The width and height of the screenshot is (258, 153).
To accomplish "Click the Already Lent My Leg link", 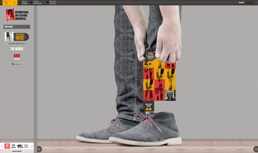I will click(x=17, y=44).
